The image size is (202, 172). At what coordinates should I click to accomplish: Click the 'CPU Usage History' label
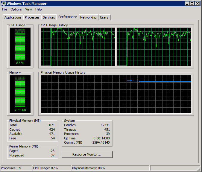(54, 25)
